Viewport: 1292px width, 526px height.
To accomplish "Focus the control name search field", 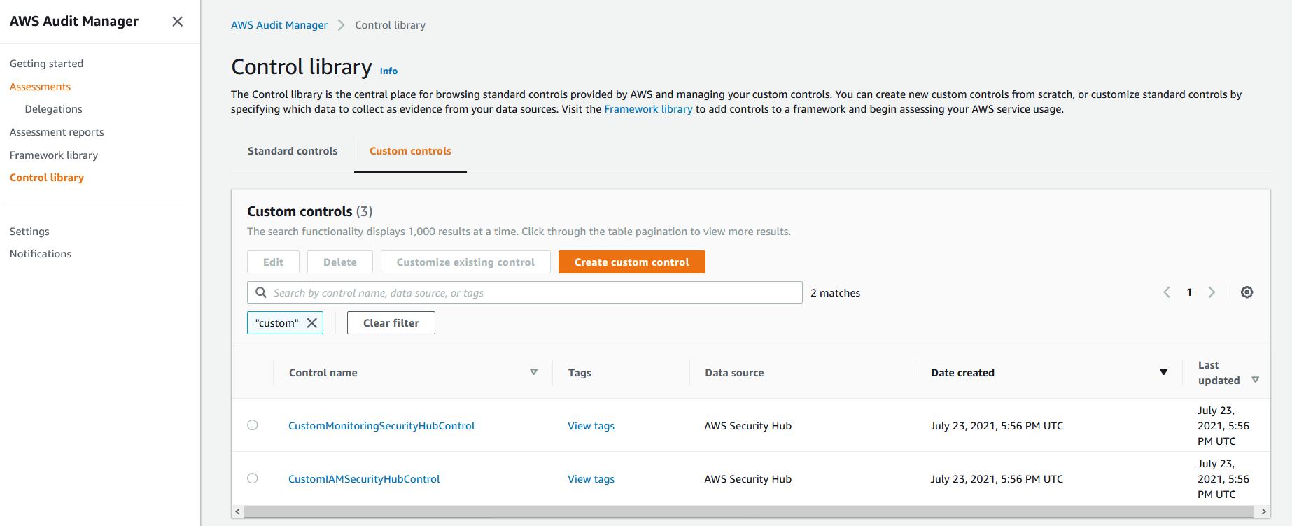I will coord(525,292).
